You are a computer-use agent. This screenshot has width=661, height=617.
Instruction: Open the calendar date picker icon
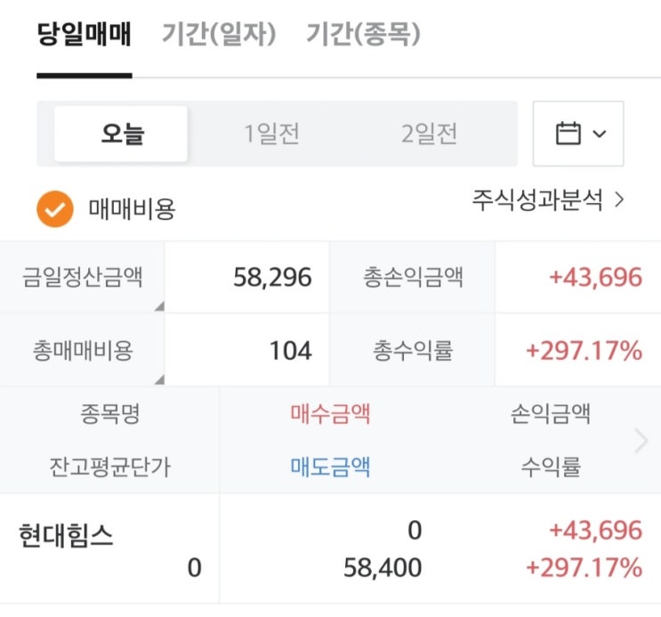tap(568, 134)
